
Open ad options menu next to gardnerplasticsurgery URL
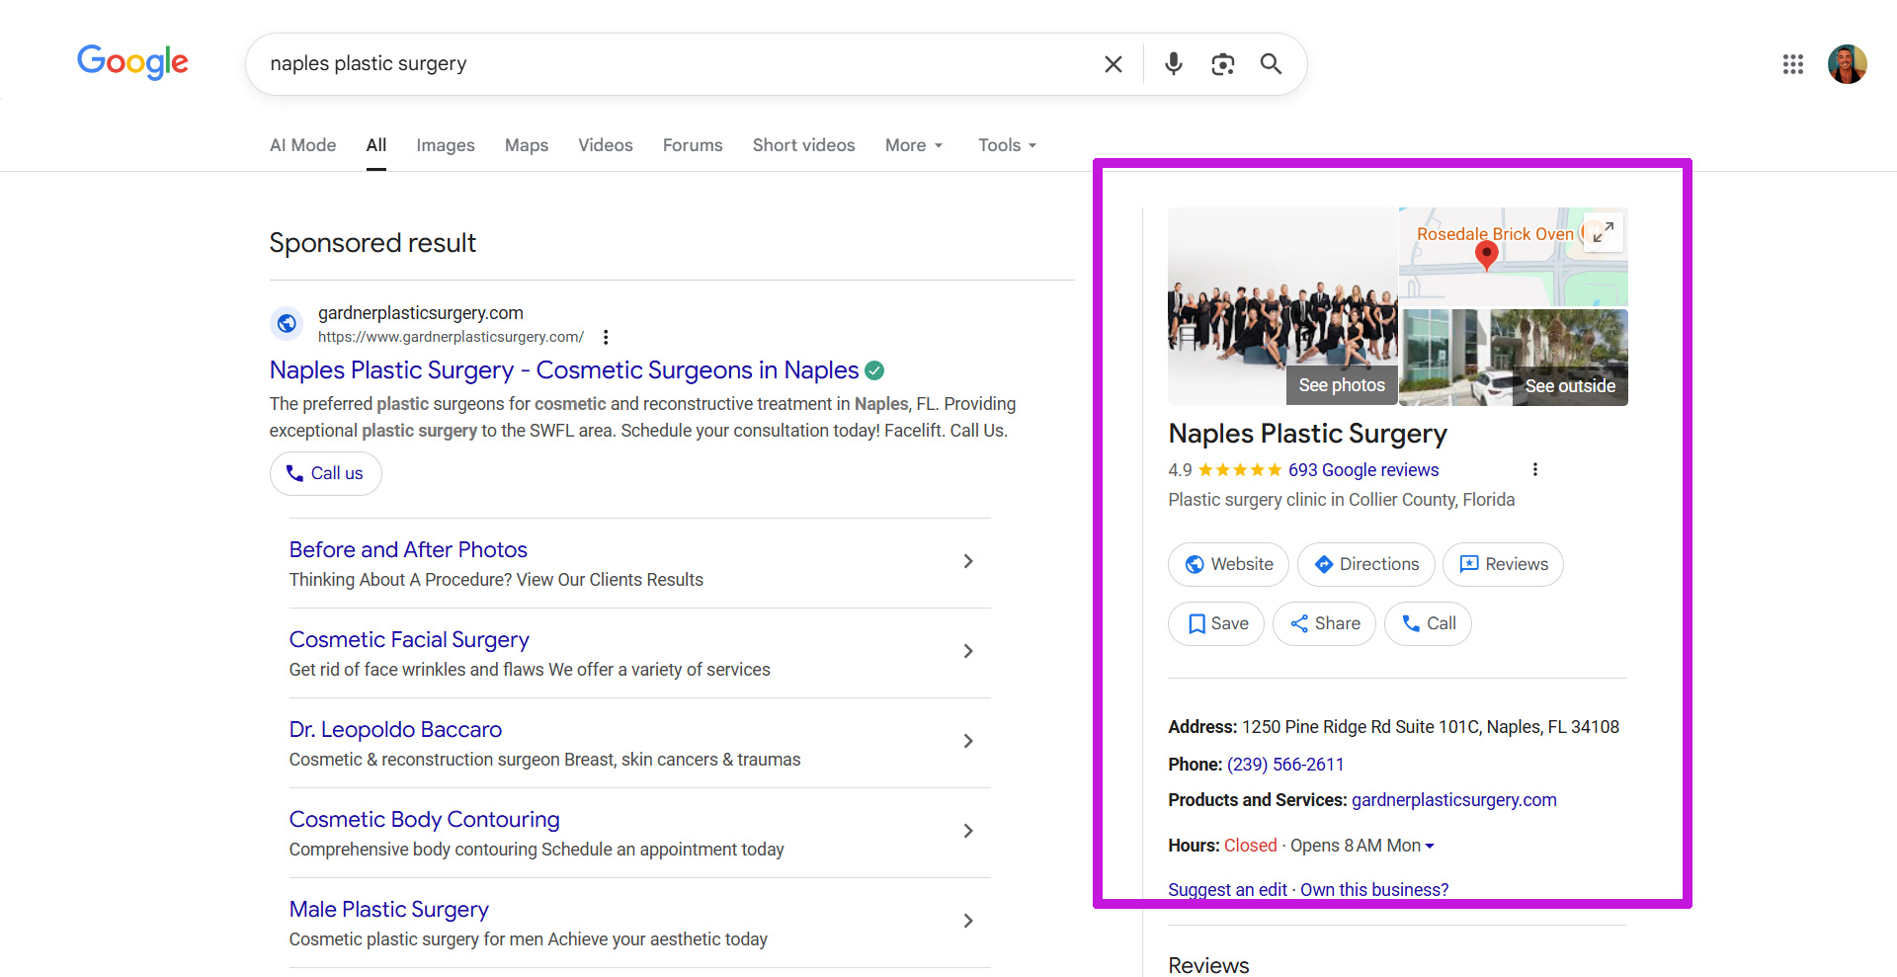tap(606, 337)
